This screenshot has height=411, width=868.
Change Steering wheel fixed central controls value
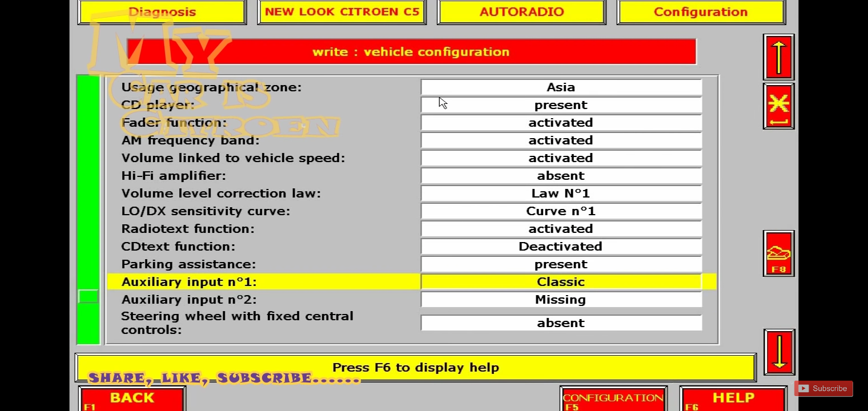tap(561, 323)
